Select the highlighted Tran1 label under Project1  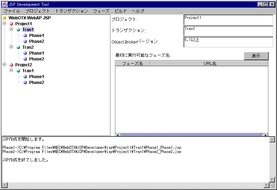point(28,30)
